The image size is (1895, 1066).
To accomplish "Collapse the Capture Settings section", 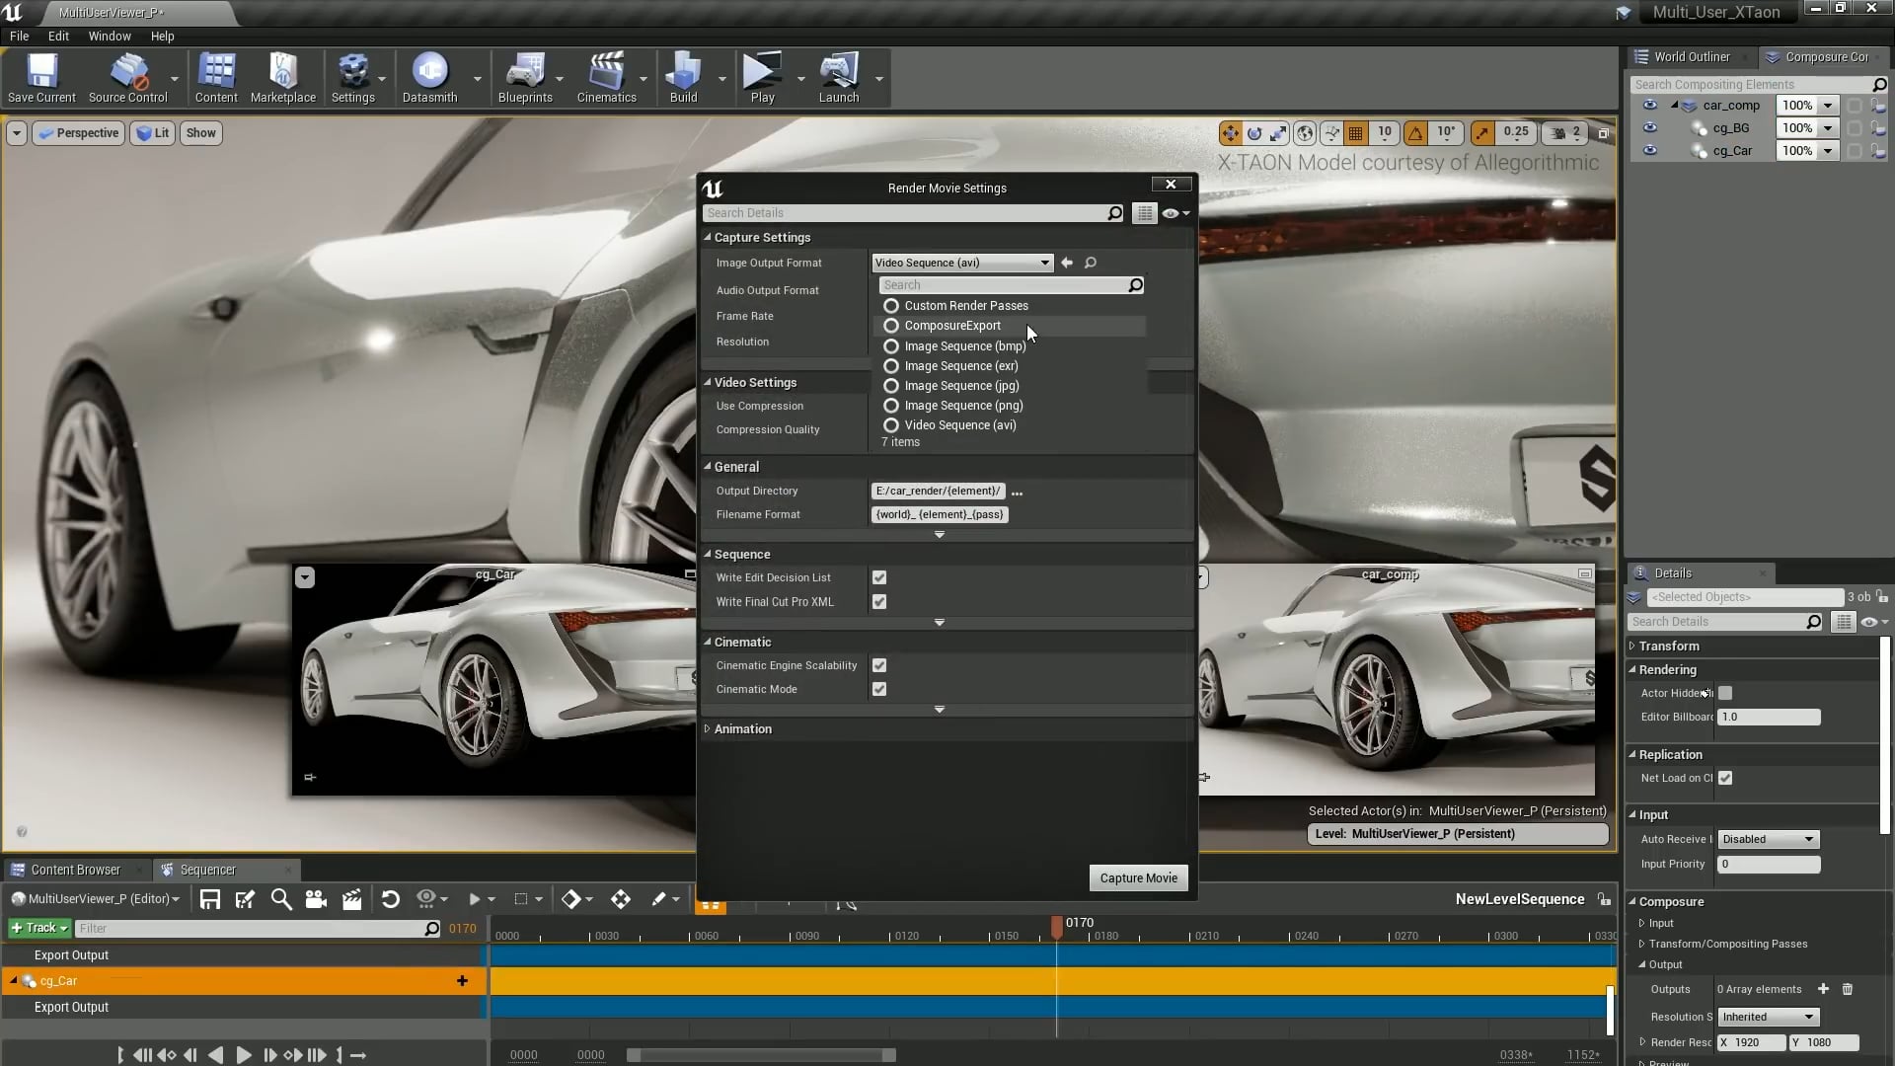I will pyautogui.click(x=708, y=238).
